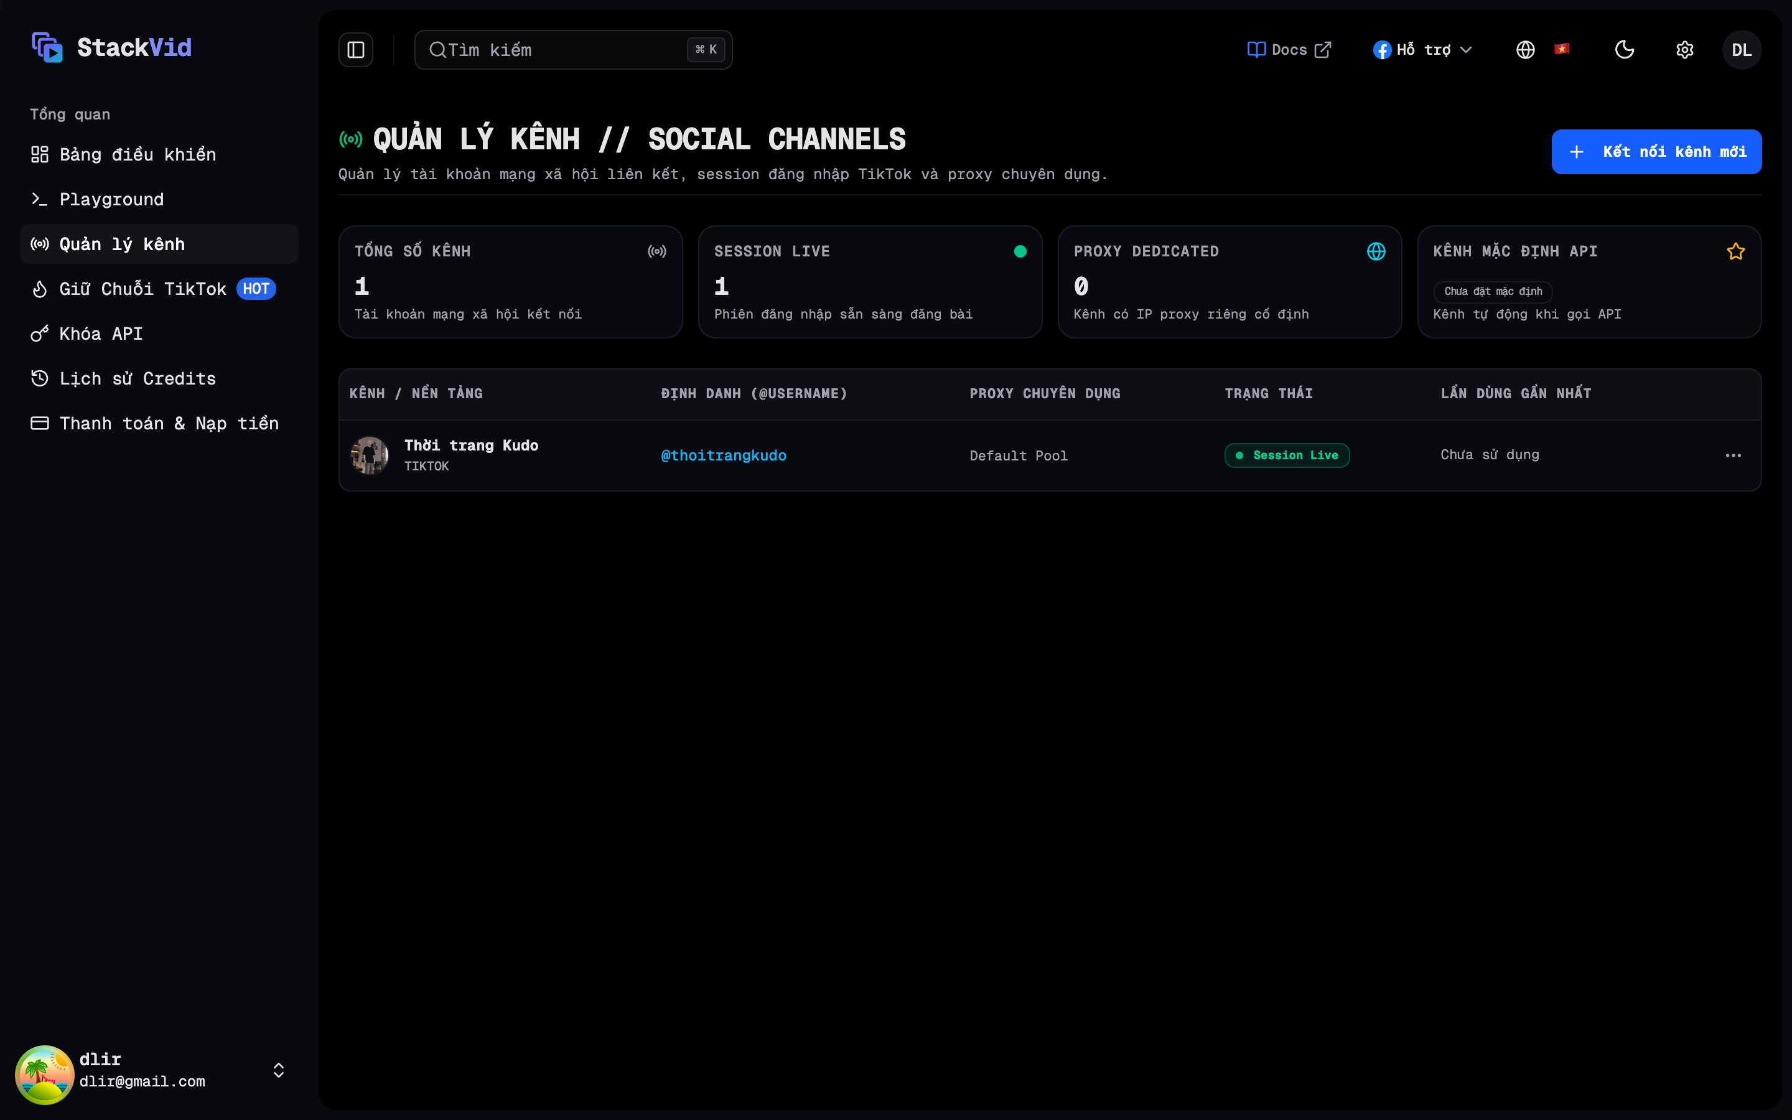
Task: Click the green dot in Session Live card
Action: coord(1020,251)
